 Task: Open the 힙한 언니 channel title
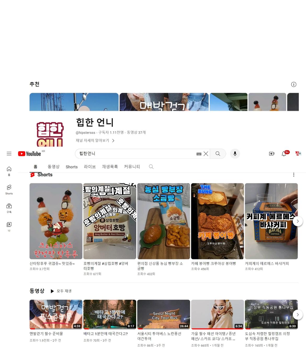click(x=95, y=122)
